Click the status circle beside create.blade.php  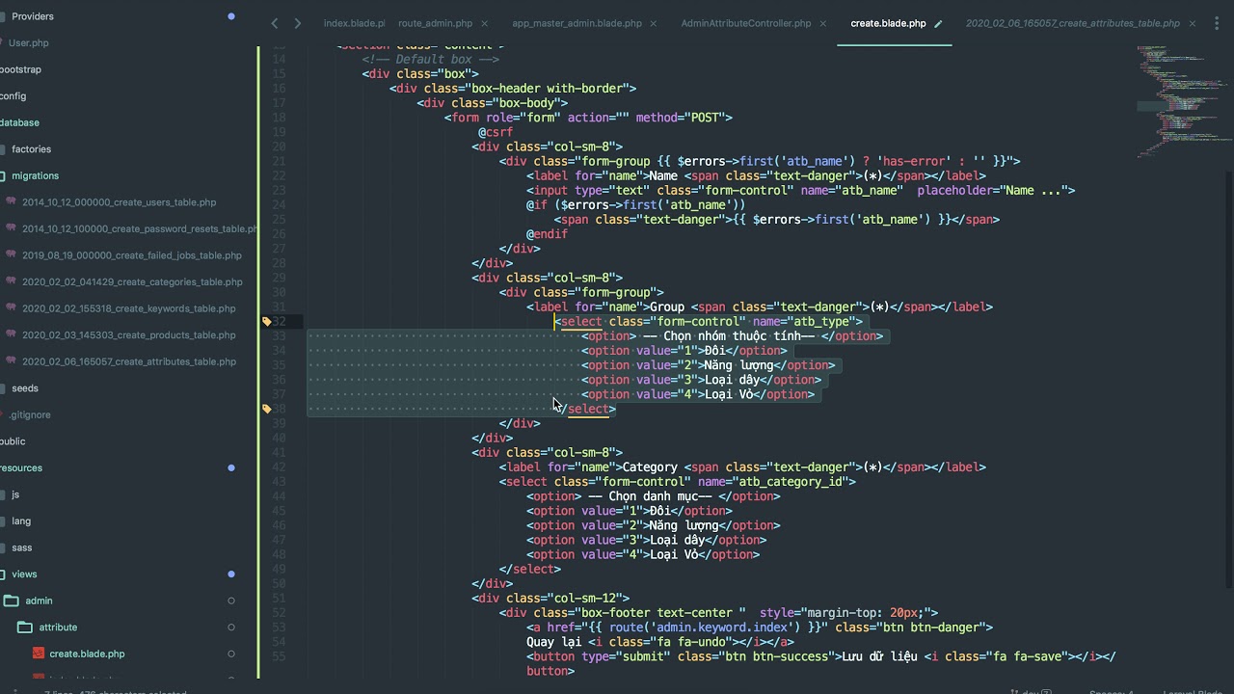tap(231, 654)
